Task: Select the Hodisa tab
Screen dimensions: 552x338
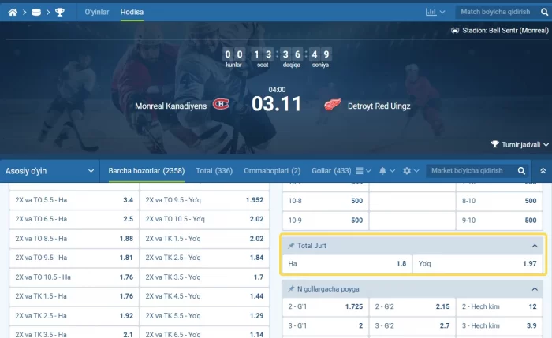Action: click(x=132, y=12)
